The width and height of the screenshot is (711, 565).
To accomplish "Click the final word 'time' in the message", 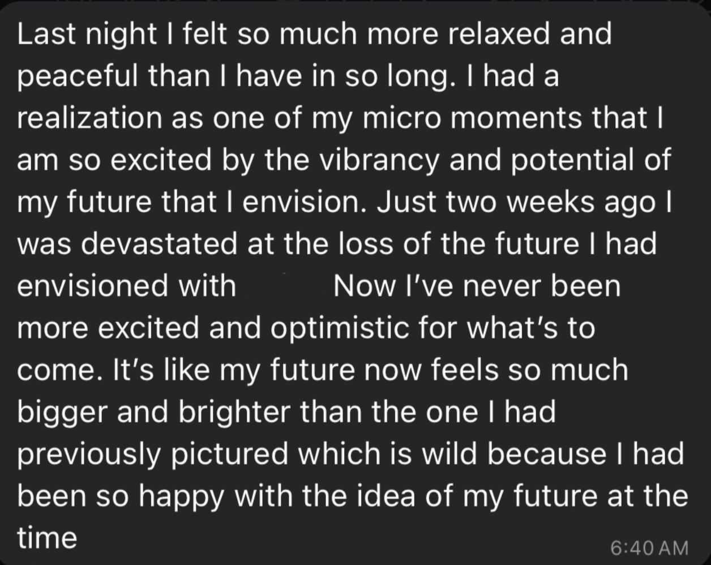I will tap(47, 537).
